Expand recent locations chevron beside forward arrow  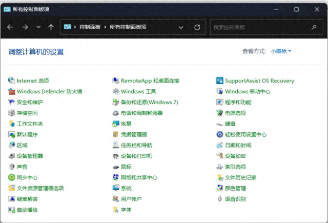pos(38,27)
